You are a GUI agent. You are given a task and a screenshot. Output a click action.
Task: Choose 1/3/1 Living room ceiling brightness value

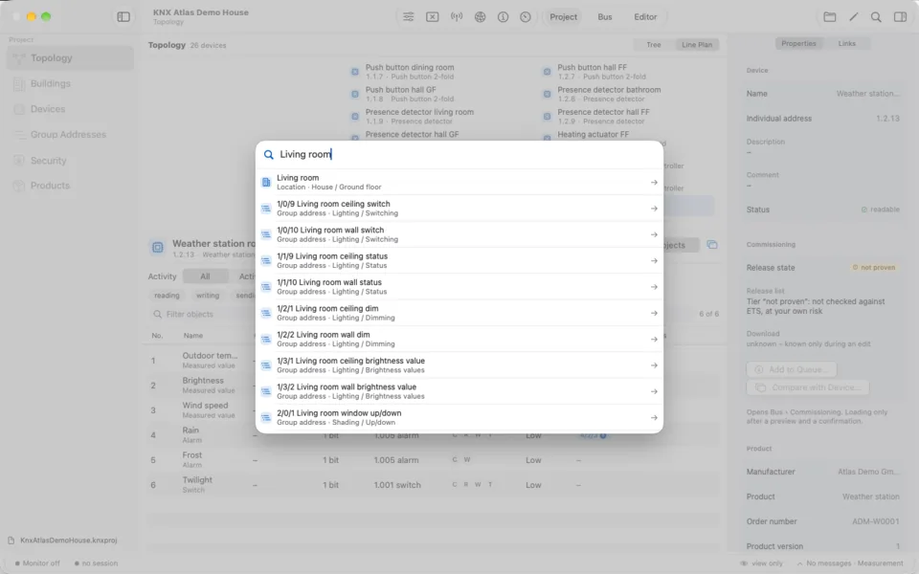(459, 365)
